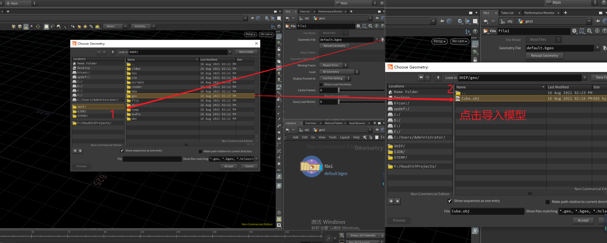Screen dimensions: 607x243
Task: Switch to Material Palette tab
Action: pos(334,123)
